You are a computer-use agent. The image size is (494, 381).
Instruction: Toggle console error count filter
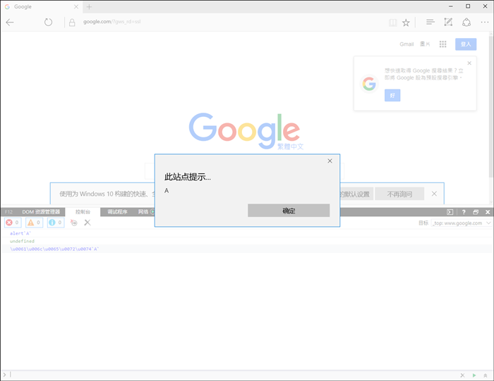click(13, 223)
